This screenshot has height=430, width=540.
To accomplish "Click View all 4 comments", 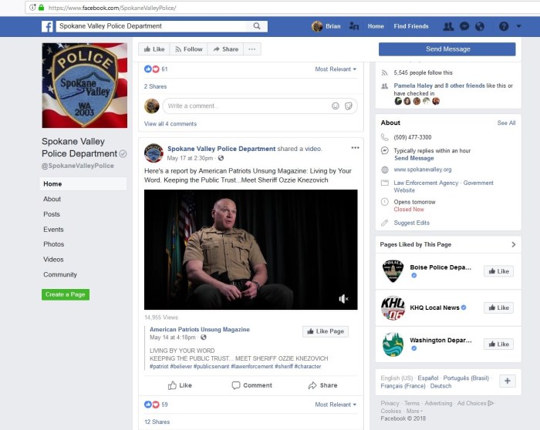I will [170, 124].
